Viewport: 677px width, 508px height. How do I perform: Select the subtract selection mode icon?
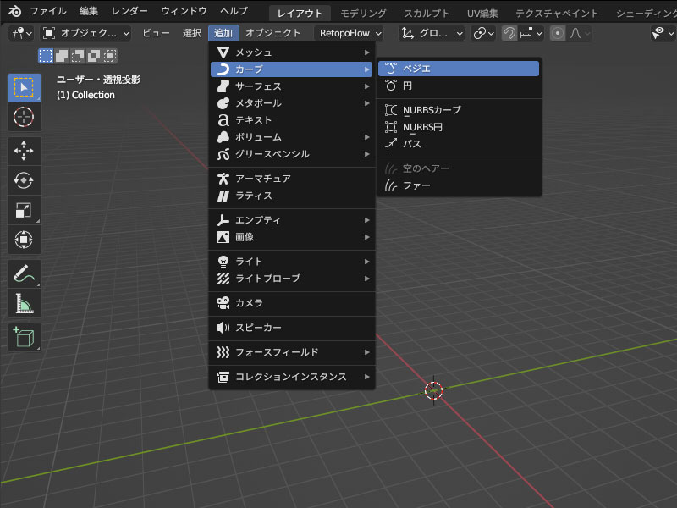[78, 56]
